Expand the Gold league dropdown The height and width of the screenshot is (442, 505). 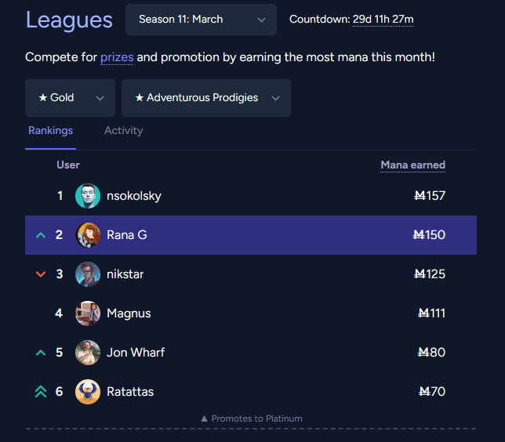(71, 98)
